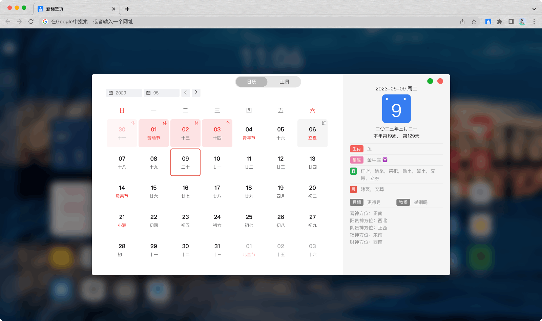Screen dimensions: 542x321
Task: Click the blue date icon showing 9
Action: click(396, 108)
